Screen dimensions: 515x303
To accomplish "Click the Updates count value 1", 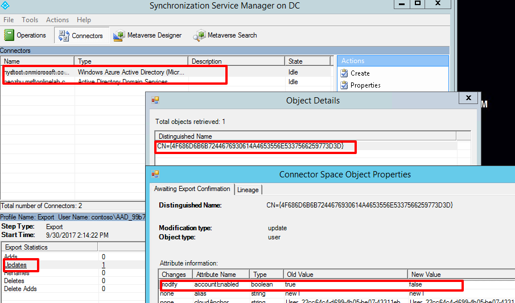I will [x=104, y=265].
